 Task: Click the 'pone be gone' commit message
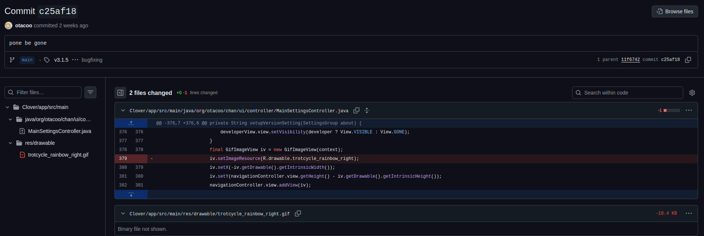28,43
